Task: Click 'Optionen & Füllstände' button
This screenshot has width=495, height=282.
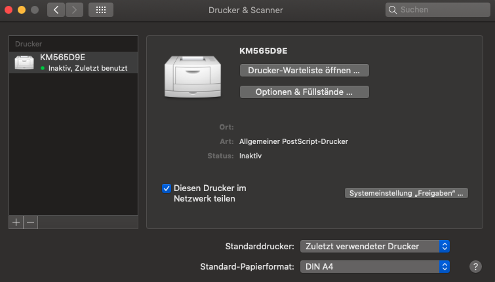Action: point(304,92)
